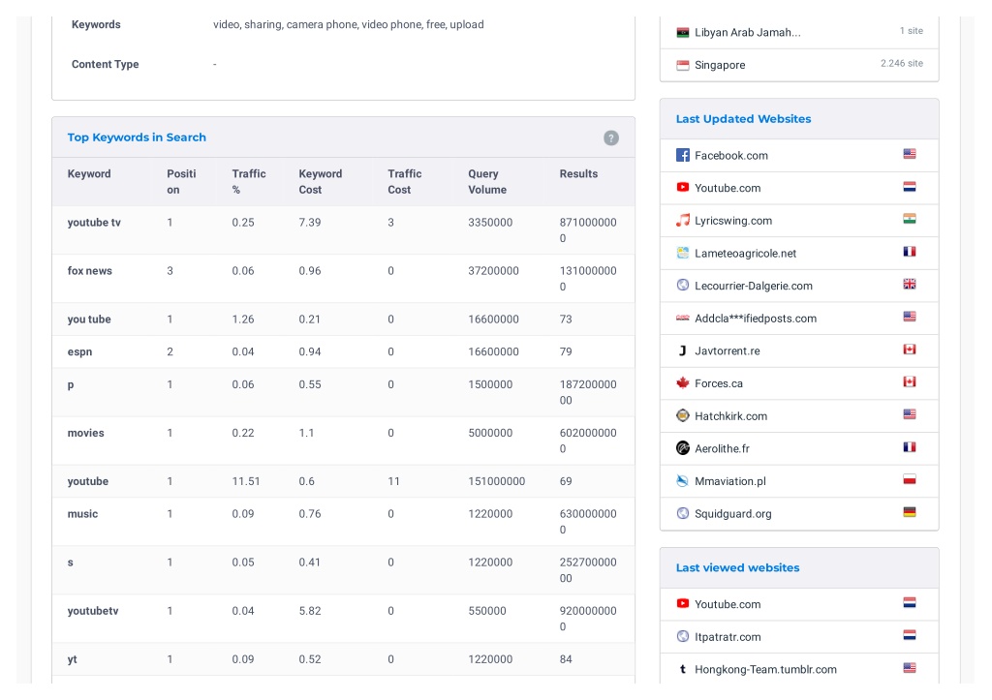Click the Poland flag beside Mmaviation.pl
The image size is (992, 700).
click(909, 479)
